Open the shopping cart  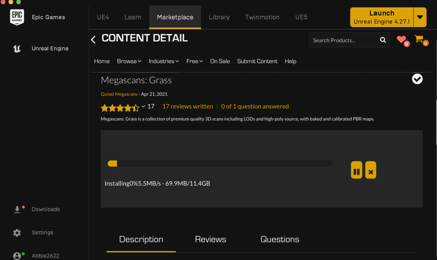coord(419,40)
